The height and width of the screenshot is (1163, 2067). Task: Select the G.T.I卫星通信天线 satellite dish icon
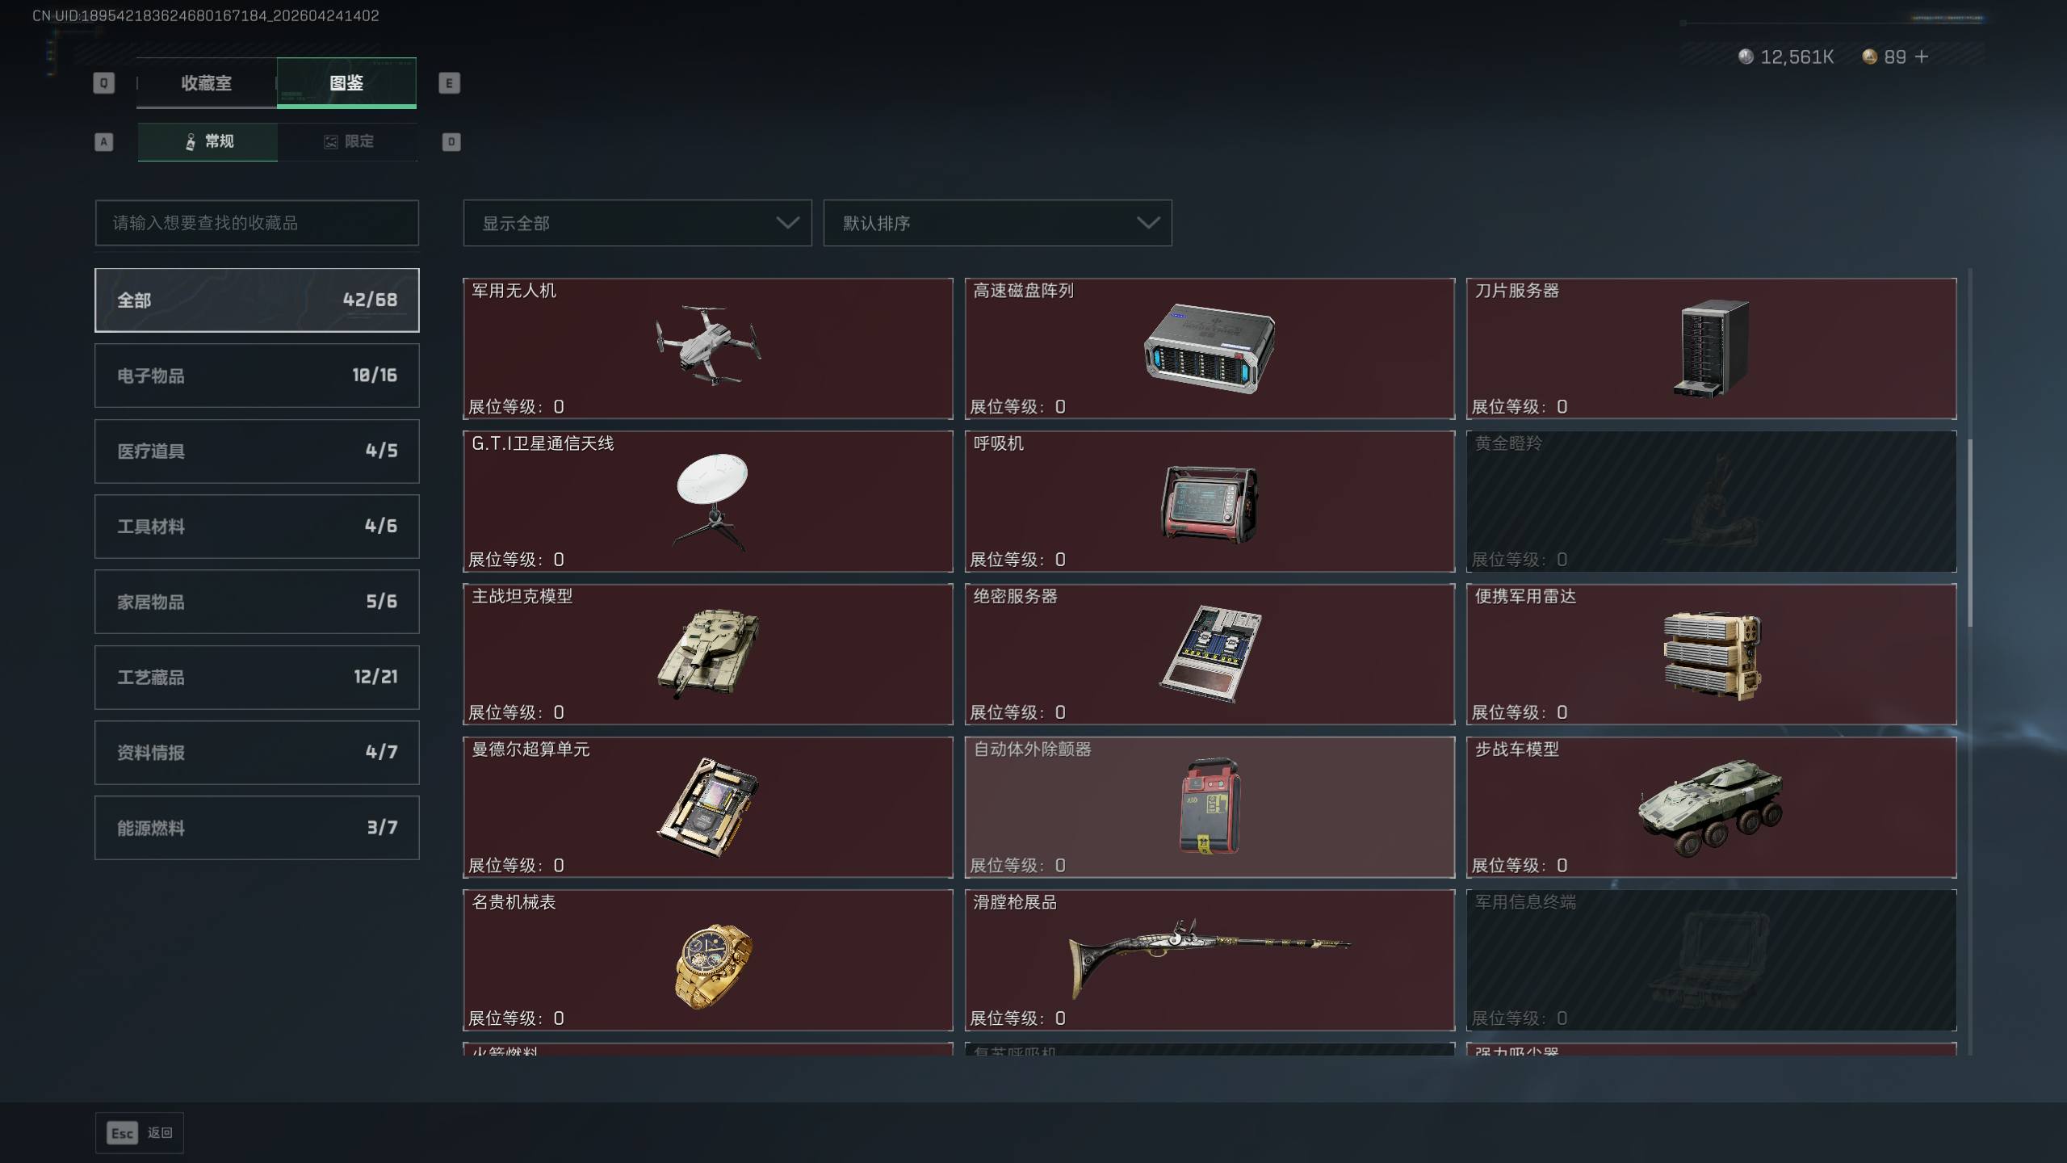pyautogui.click(x=711, y=502)
